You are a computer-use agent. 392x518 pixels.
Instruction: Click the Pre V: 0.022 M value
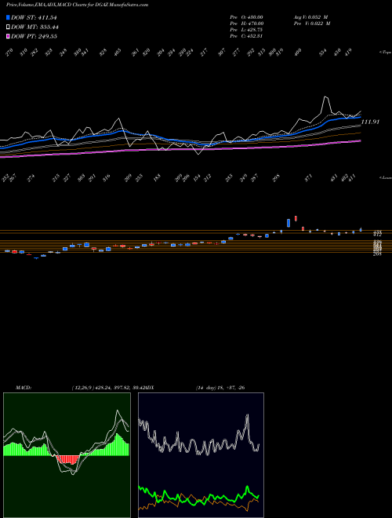tap(312, 23)
